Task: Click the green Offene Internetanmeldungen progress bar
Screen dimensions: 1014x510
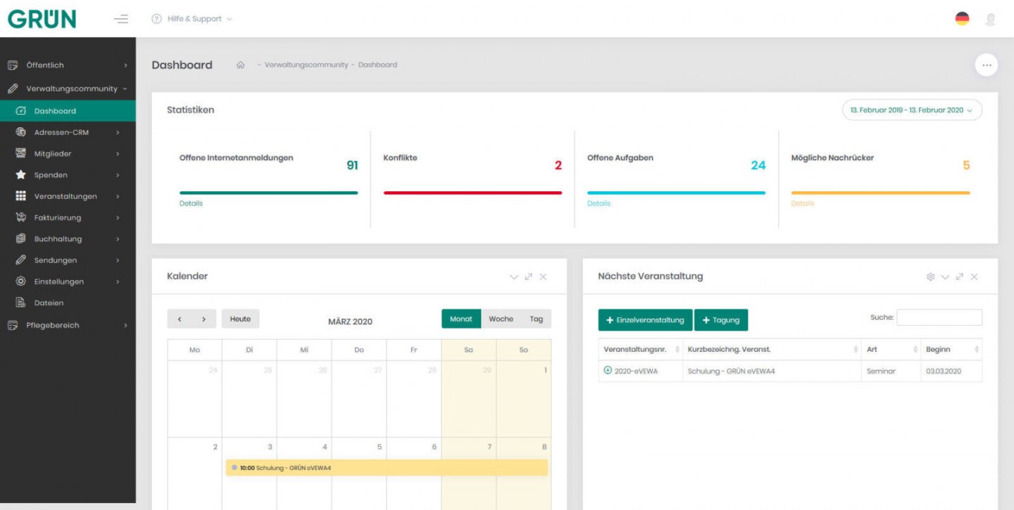Action: click(268, 193)
